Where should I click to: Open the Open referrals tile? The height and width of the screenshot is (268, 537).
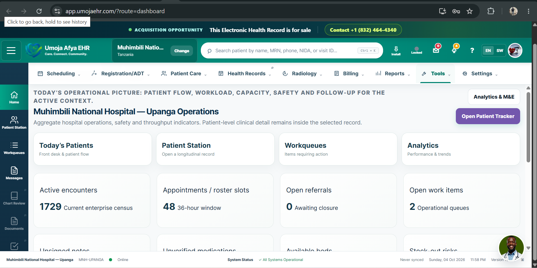pos(338,200)
